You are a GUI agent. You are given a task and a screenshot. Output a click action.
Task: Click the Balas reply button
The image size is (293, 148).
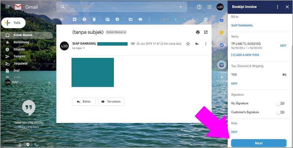pos(84,102)
